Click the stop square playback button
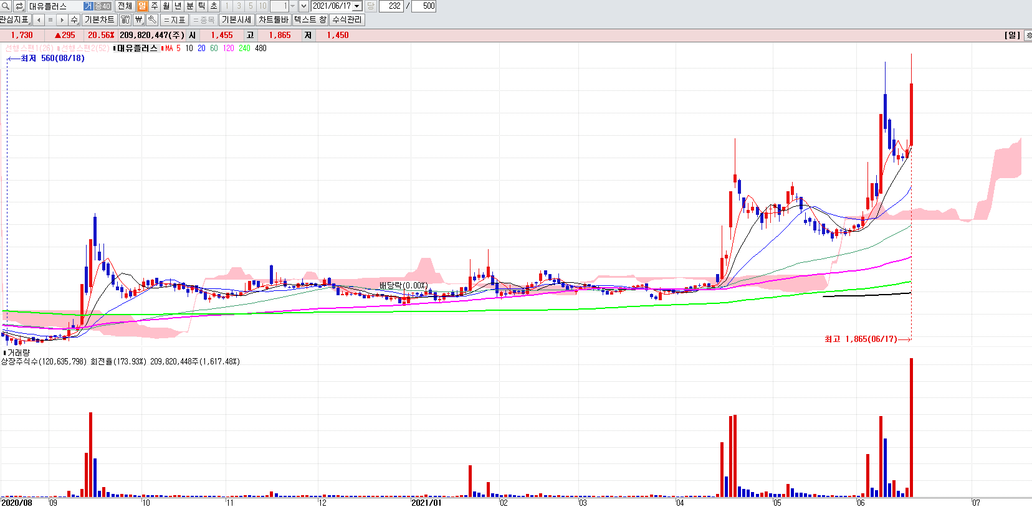This screenshot has height=507, width=1032. (50, 20)
